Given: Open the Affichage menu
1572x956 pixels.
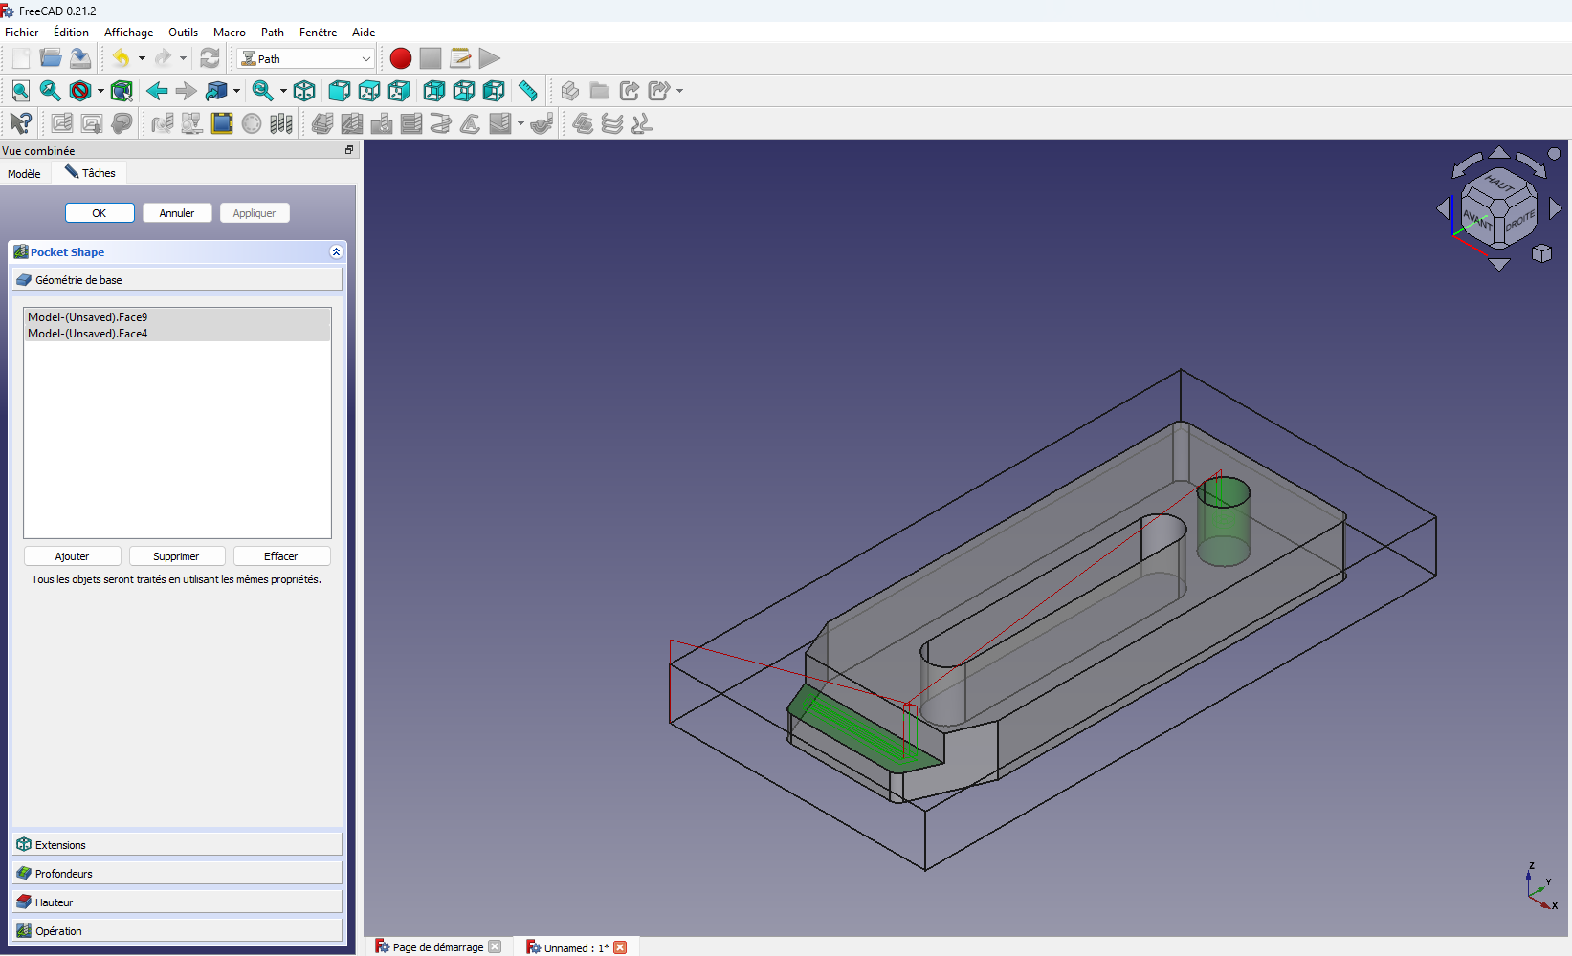Looking at the screenshot, I should pos(128,33).
